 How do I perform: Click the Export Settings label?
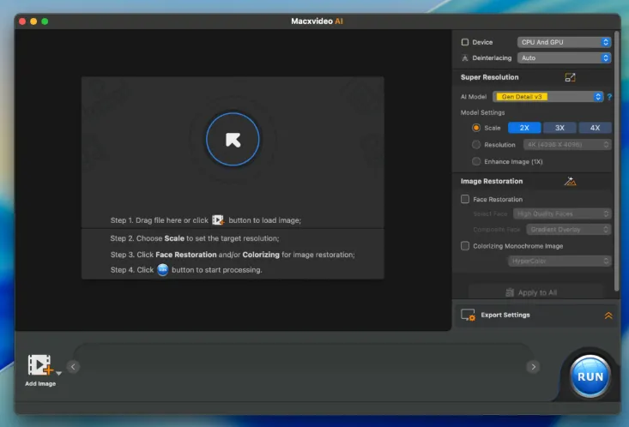[505, 316]
